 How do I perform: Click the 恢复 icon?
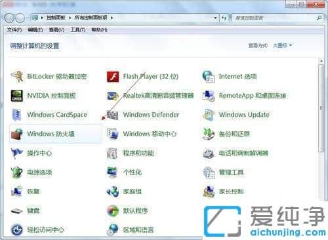coord(17,191)
